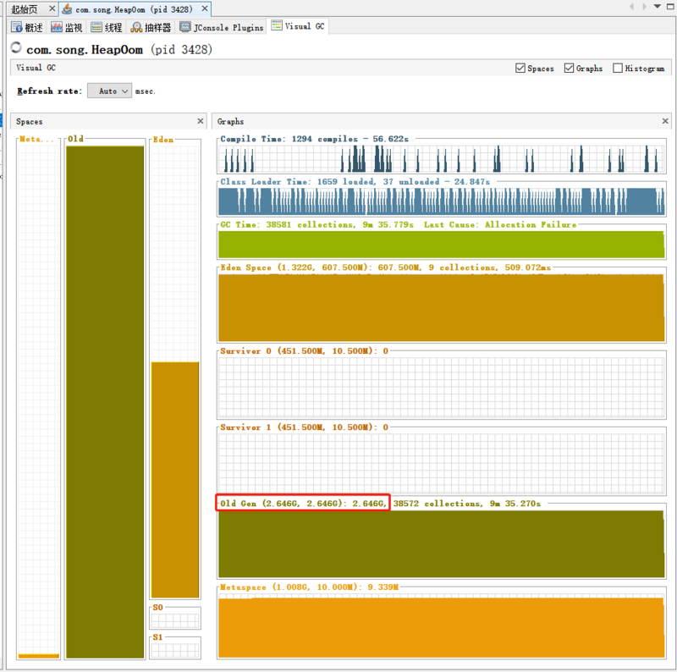
Task: Close the Spaces panel
Action: click(201, 122)
